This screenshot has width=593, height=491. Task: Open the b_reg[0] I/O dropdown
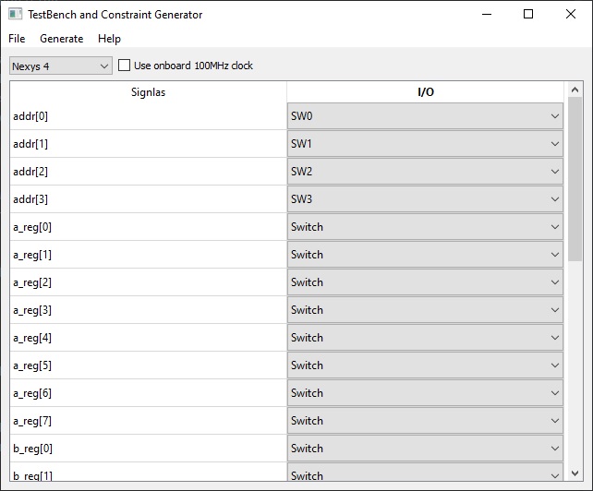pyautogui.click(x=425, y=449)
